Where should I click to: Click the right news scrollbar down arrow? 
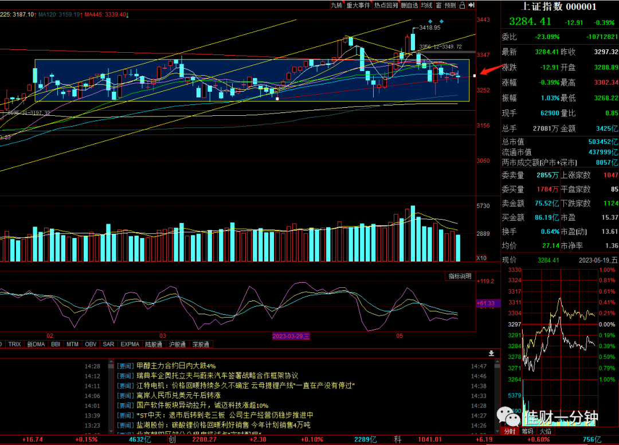click(497, 431)
